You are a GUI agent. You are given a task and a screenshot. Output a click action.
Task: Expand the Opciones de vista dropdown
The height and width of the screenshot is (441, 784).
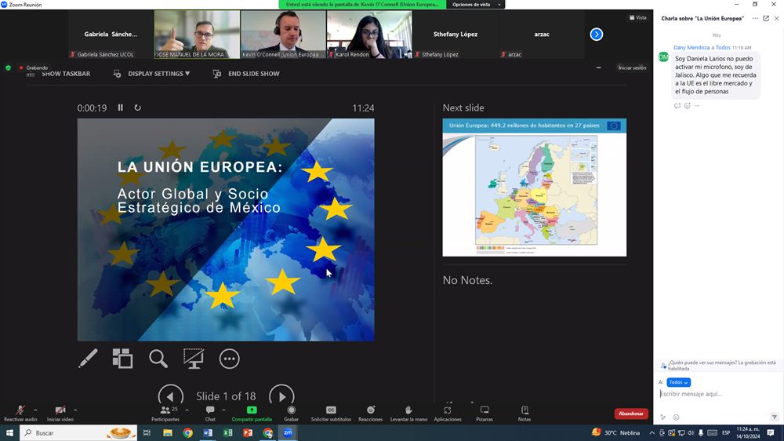[475, 5]
